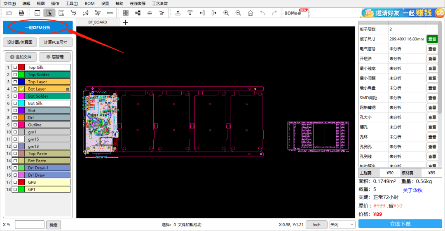The image size is (445, 231).
Task: Click the Top Layer blue color swatch
Action: pos(21,82)
